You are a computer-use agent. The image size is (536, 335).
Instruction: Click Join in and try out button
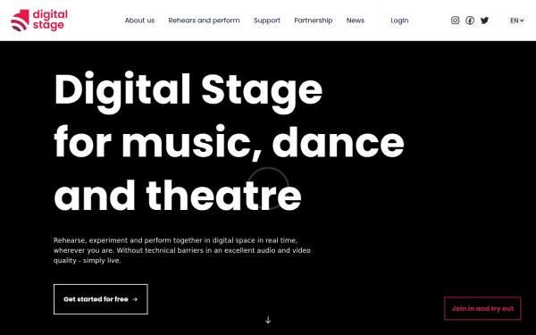pos(482,308)
